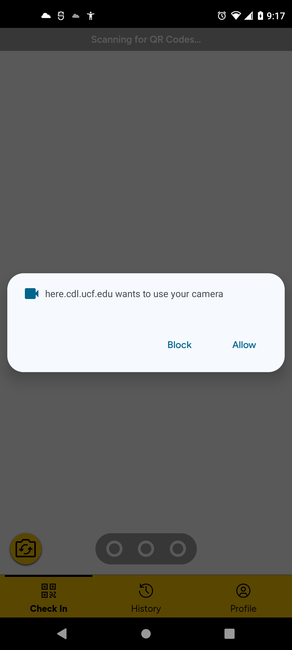Tap Android recent apps square button
292x650 pixels.
230,634
